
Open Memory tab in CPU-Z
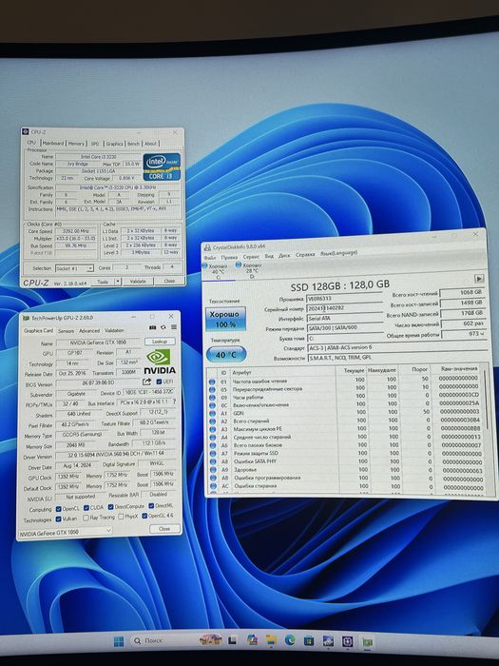[76, 144]
